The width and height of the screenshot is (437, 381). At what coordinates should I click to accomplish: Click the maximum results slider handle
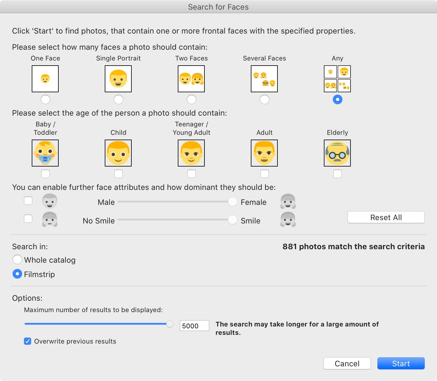170,324
